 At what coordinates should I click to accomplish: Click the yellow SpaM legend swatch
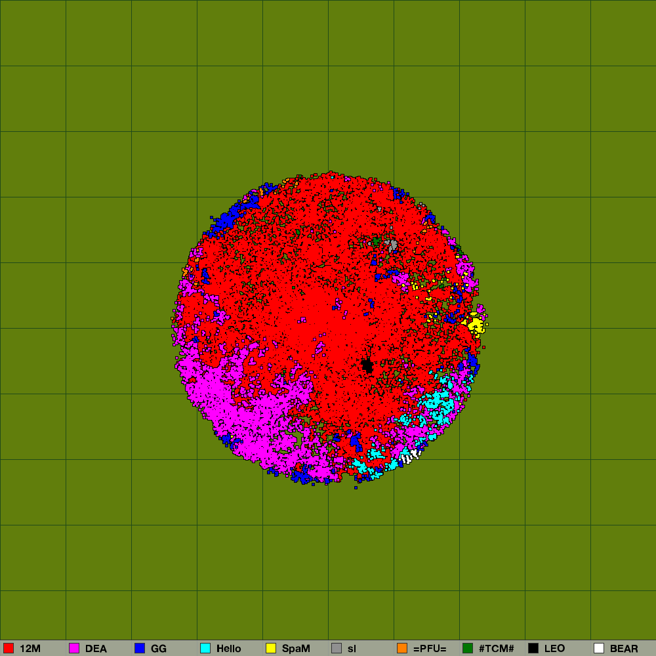271,648
